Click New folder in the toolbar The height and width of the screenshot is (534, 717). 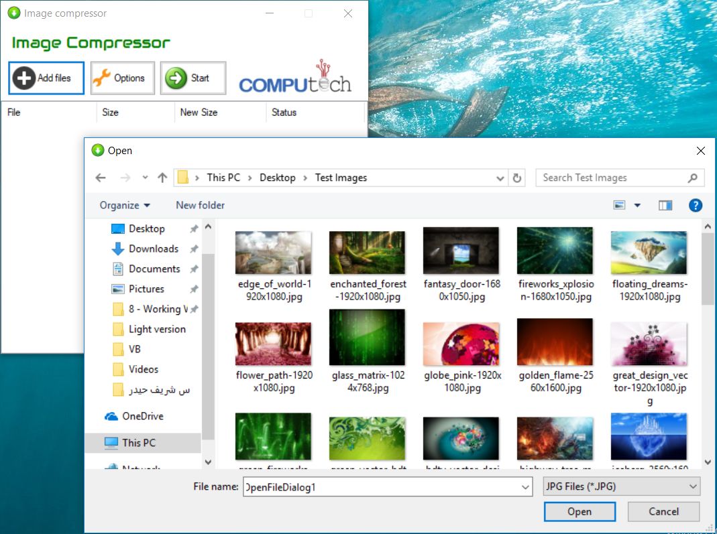pos(200,205)
